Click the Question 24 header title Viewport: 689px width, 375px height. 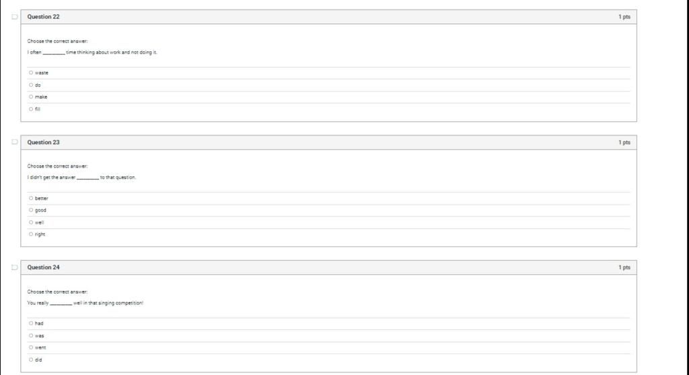click(x=43, y=267)
